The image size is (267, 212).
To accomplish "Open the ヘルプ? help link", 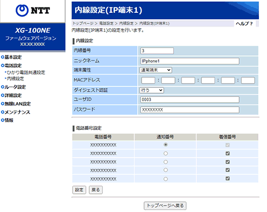I will [x=244, y=23].
